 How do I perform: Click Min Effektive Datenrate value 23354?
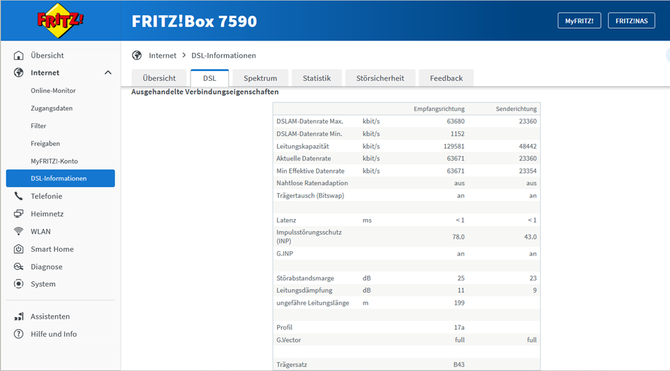(x=528, y=171)
